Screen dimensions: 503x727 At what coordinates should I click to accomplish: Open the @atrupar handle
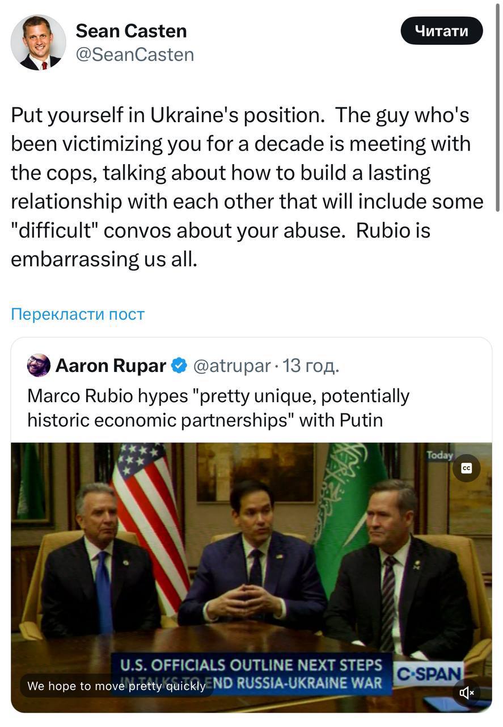231,366
